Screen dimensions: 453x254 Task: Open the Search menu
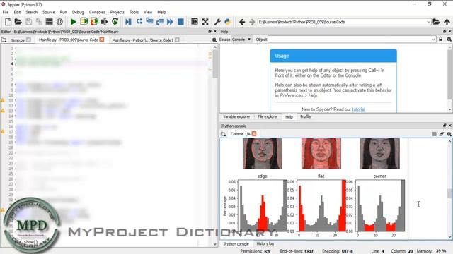click(31, 12)
